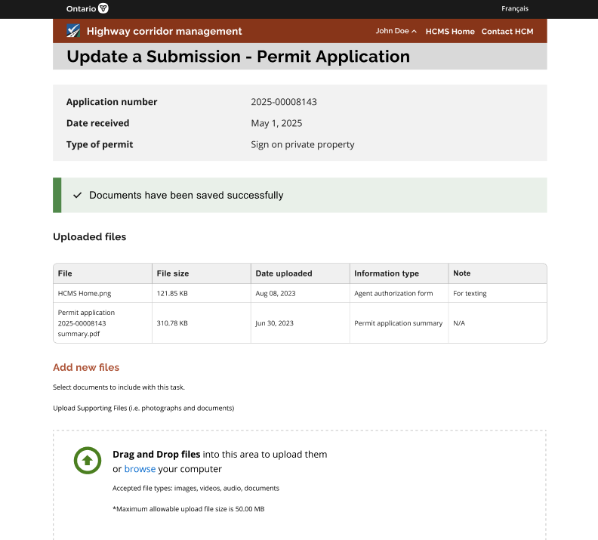Click the green upload arrow icon
This screenshot has width=598, height=540.
[x=87, y=460]
